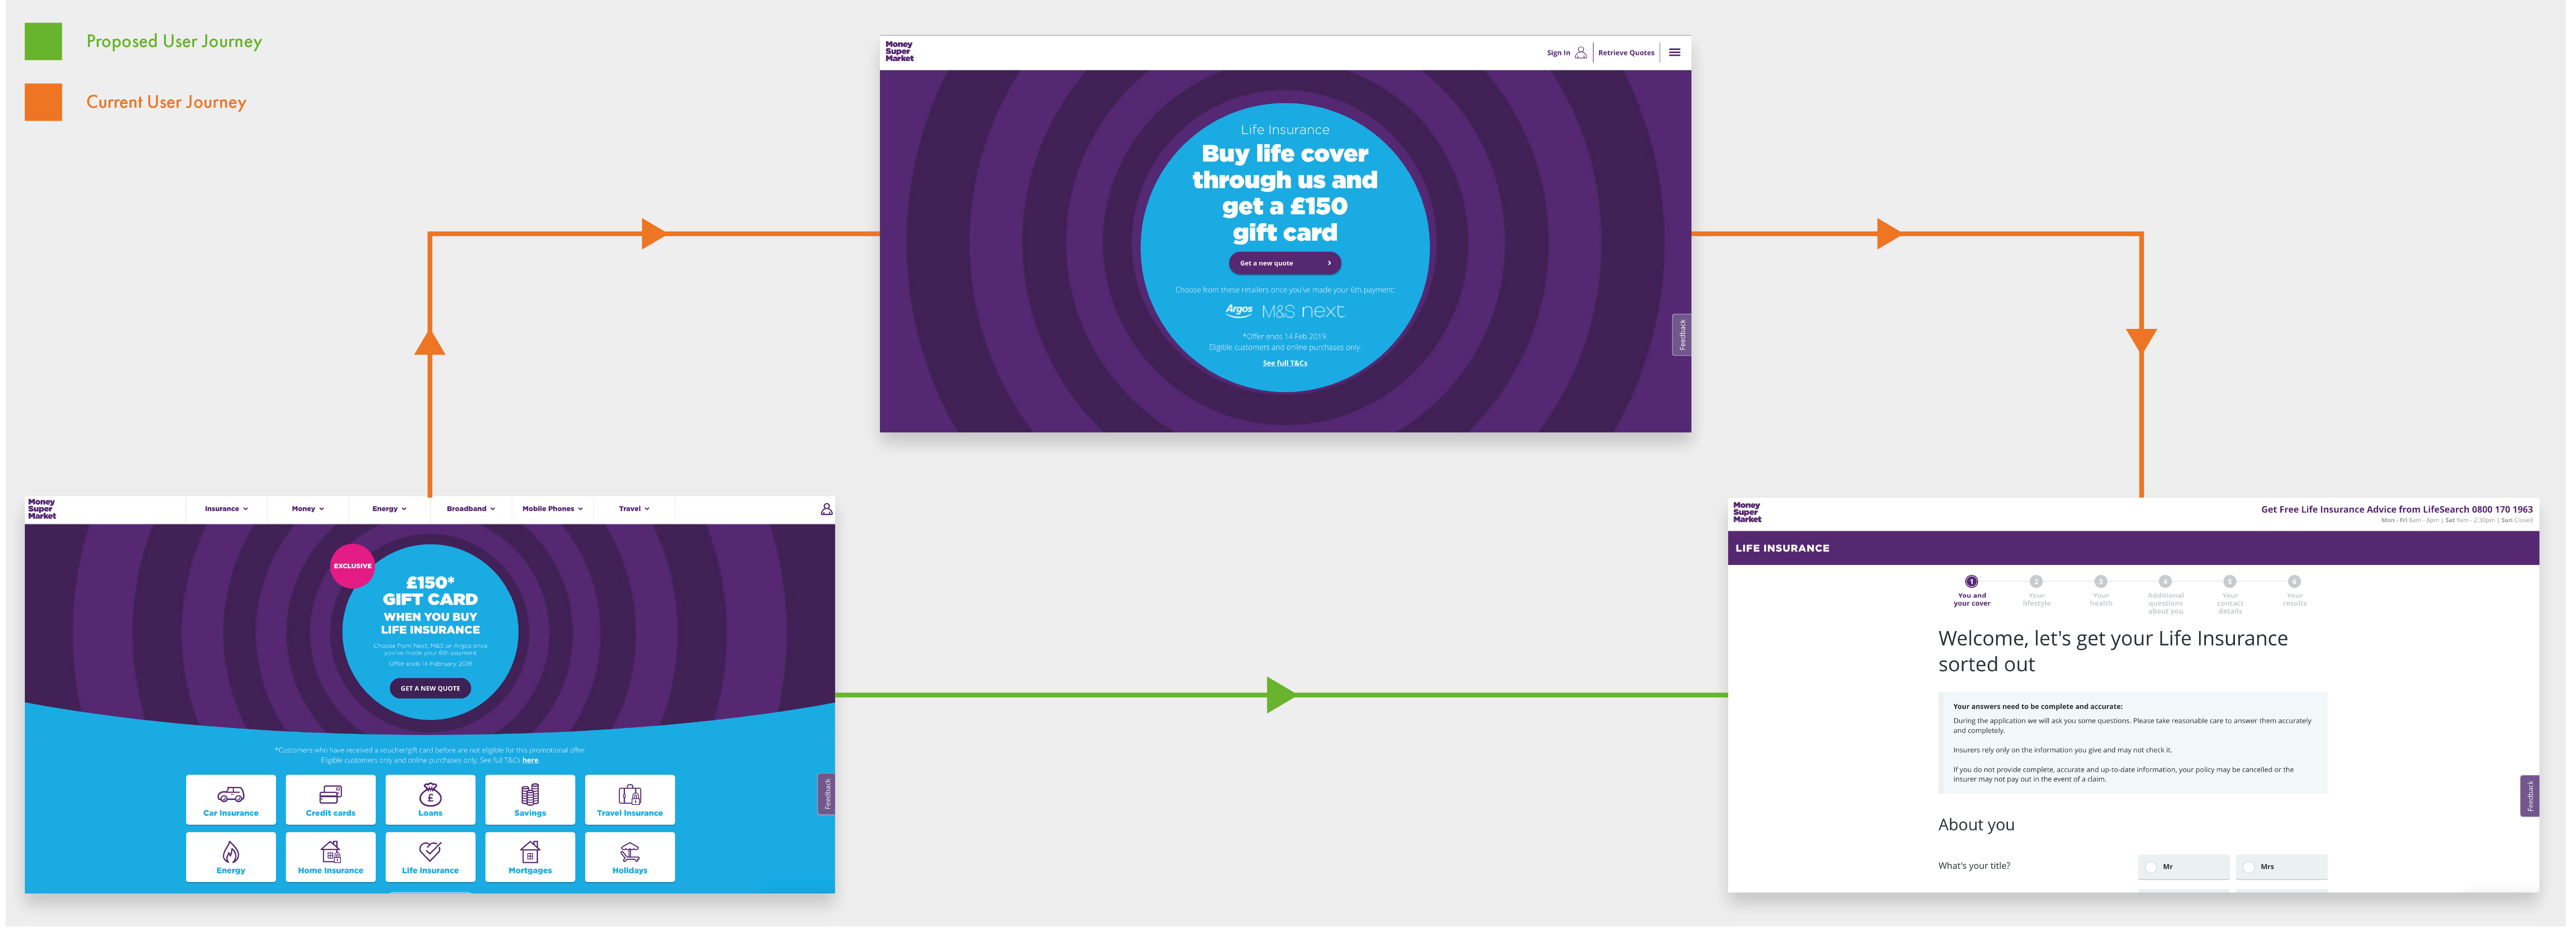Expand the Energy nav dropdown
The height and width of the screenshot is (929, 2566).
(x=390, y=509)
